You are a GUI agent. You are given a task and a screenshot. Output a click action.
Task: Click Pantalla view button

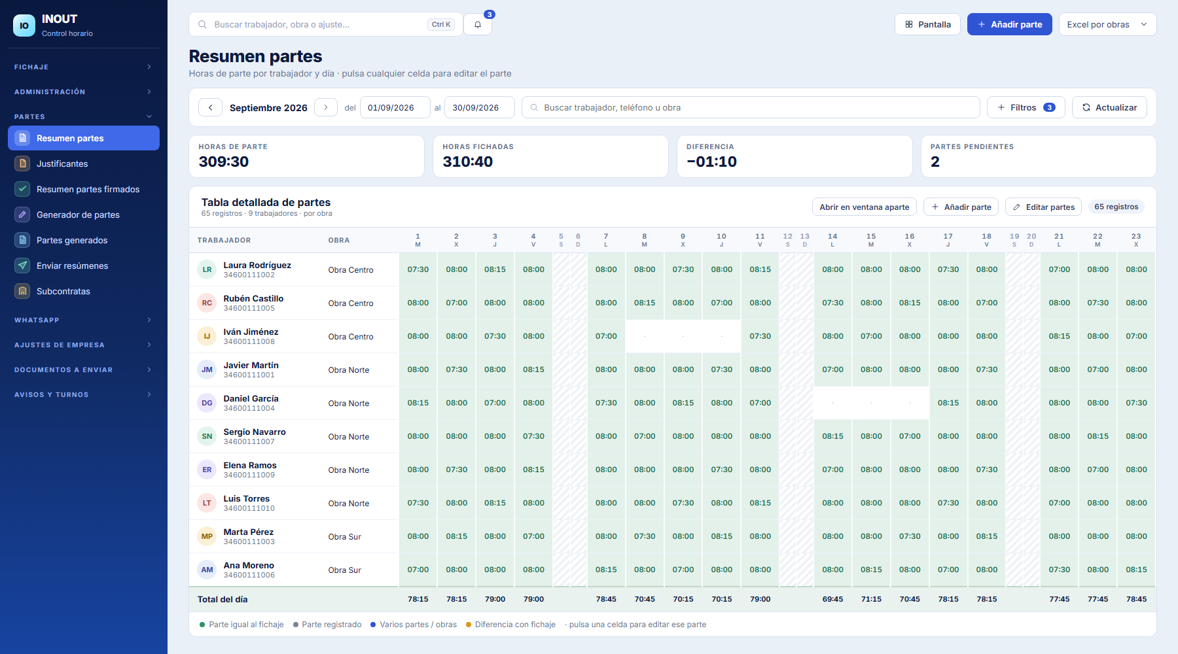click(x=927, y=24)
